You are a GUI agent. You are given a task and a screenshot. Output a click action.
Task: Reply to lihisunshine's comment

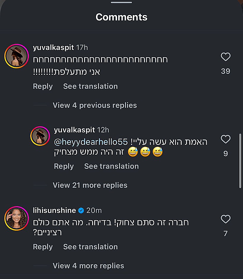point(42,247)
